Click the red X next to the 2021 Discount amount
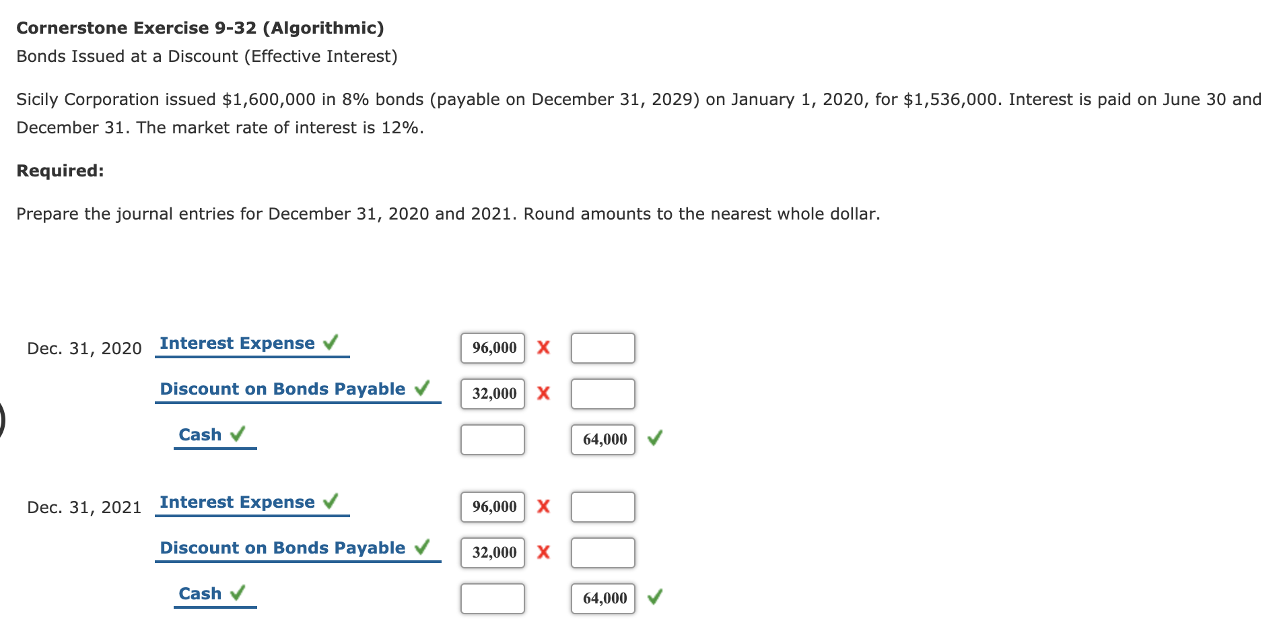 tap(544, 553)
